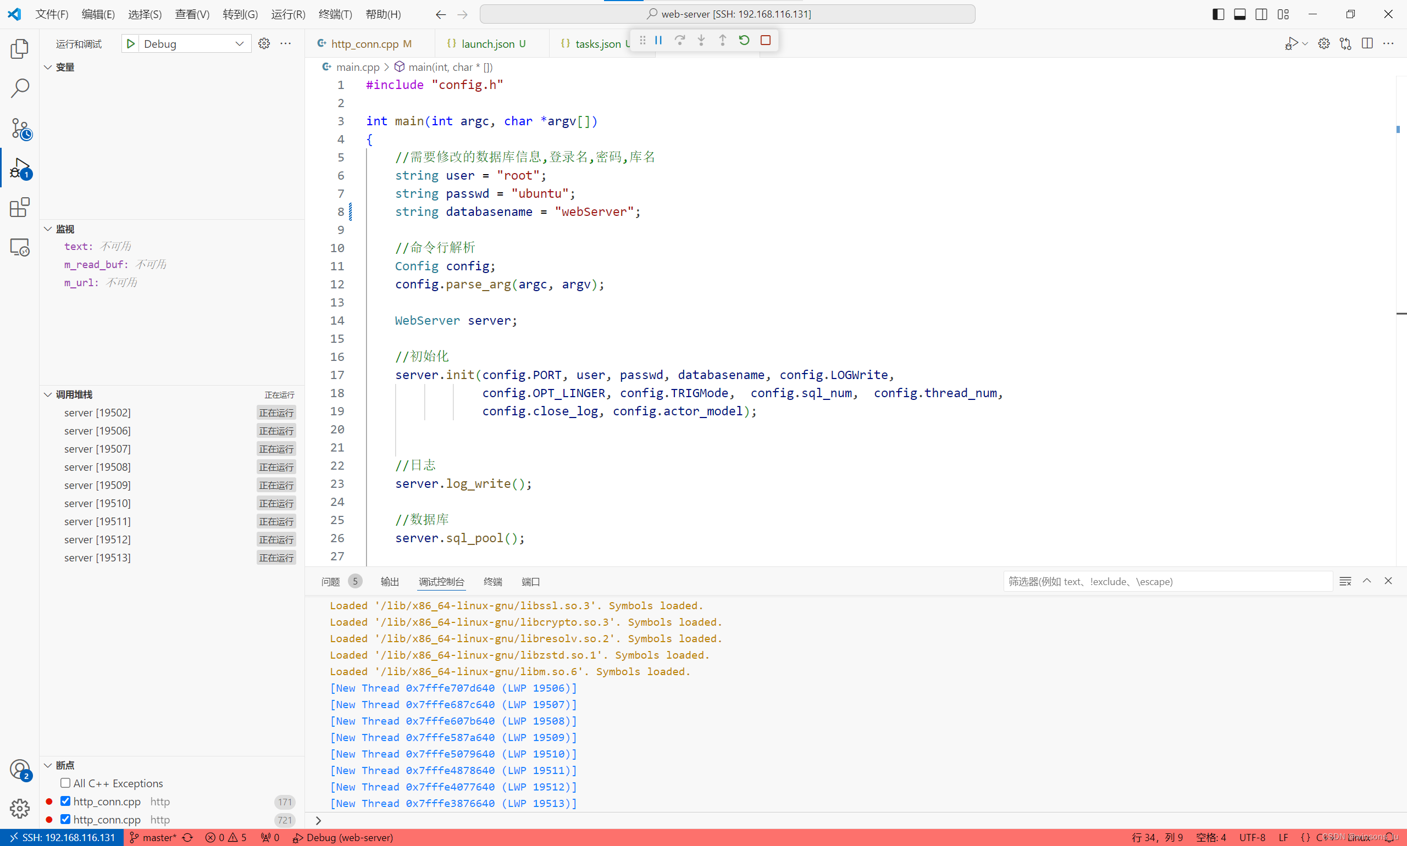The width and height of the screenshot is (1407, 846).
Task: Open the Debug configuration dropdown
Action: coord(239,43)
